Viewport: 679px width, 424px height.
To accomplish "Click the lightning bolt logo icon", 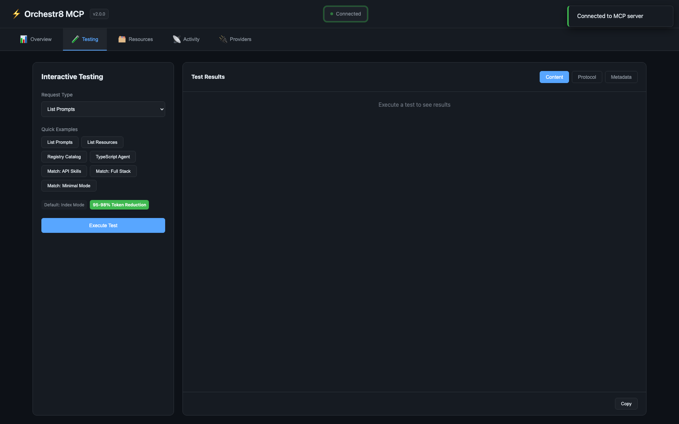I will click(16, 14).
